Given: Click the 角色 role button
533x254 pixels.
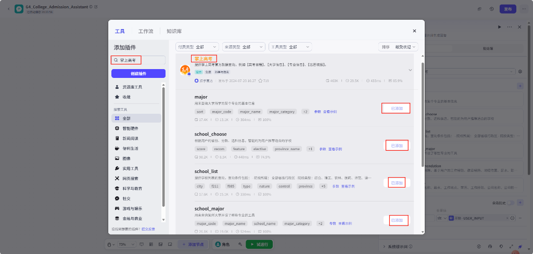Looking at the screenshot, I should [223, 244].
